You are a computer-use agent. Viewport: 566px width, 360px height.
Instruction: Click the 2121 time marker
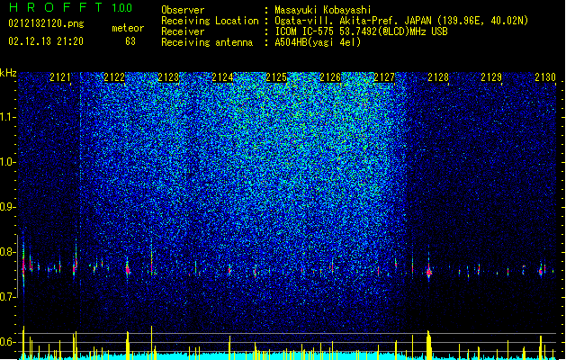(x=60, y=77)
